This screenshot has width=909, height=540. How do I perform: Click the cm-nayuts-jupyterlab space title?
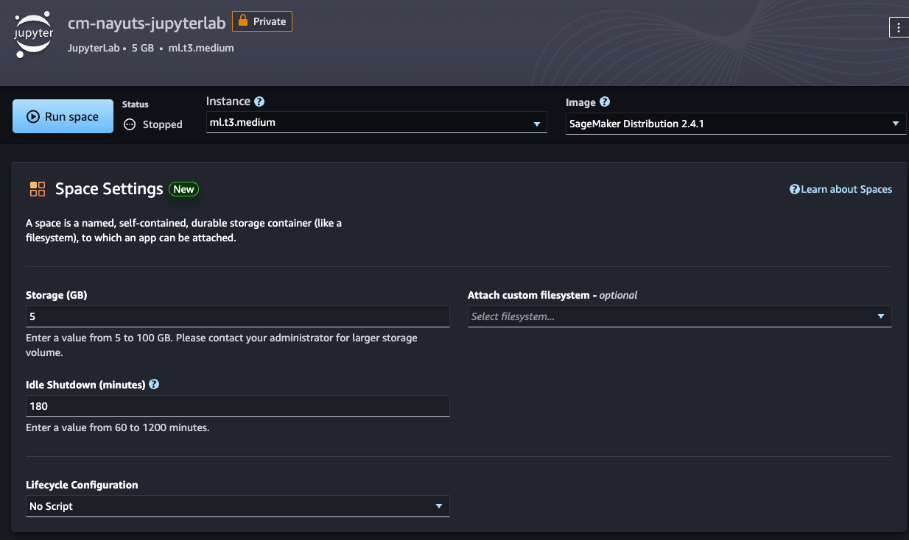(147, 23)
